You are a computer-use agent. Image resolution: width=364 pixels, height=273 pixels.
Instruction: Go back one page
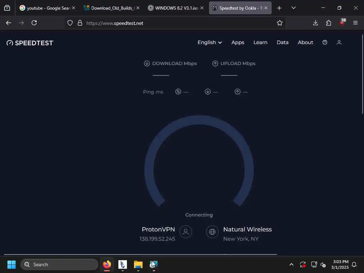pyautogui.click(x=9, y=23)
